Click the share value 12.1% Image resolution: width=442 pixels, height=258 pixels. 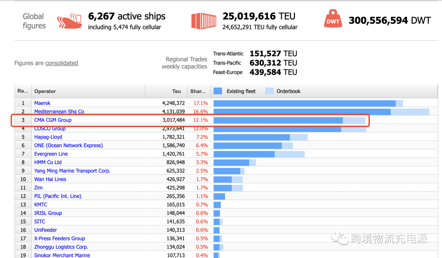[201, 120]
